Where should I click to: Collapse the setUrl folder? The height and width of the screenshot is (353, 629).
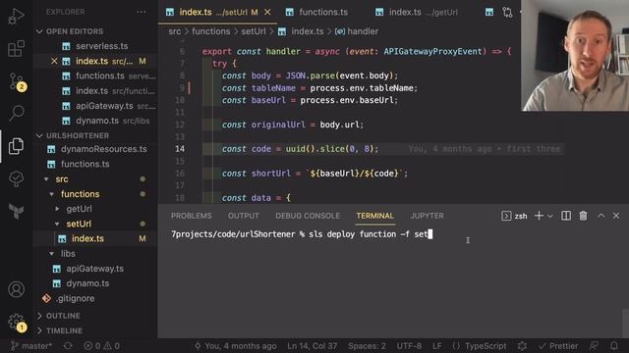coord(79,224)
